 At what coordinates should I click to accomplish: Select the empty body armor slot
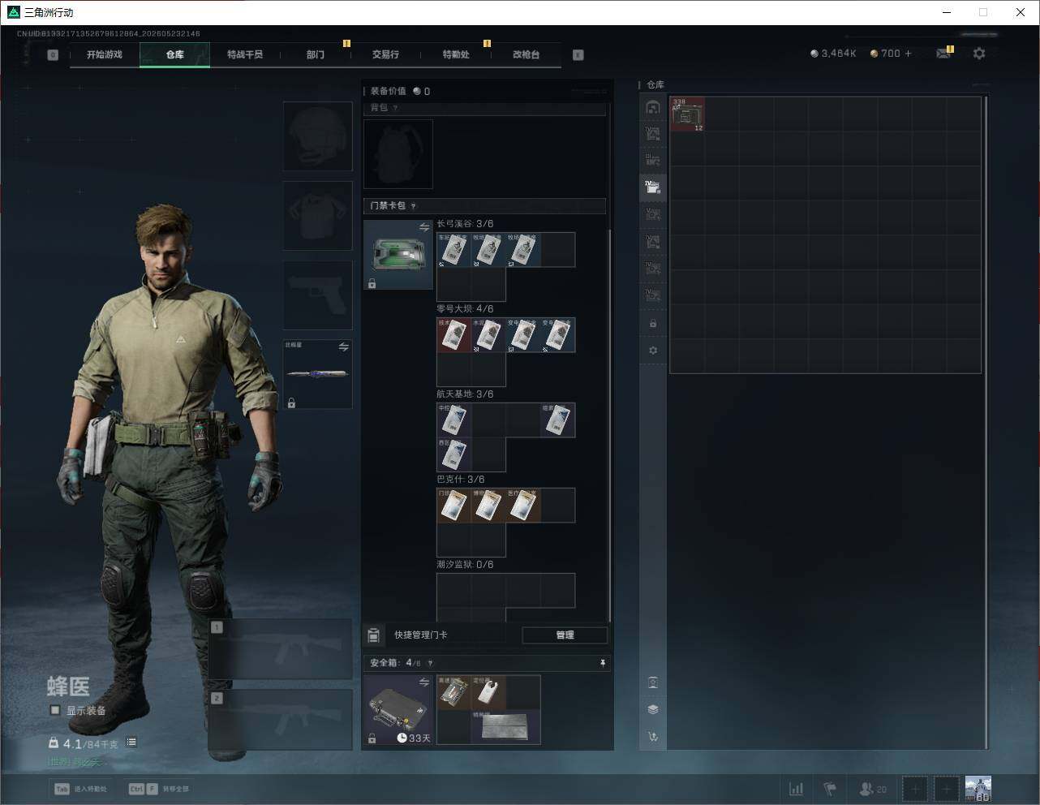pyautogui.click(x=318, y=215)
